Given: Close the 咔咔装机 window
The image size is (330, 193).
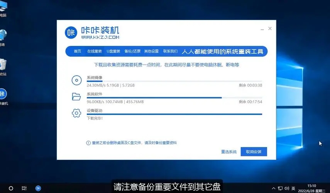Looking at the screenshot, I should (270, 29).
